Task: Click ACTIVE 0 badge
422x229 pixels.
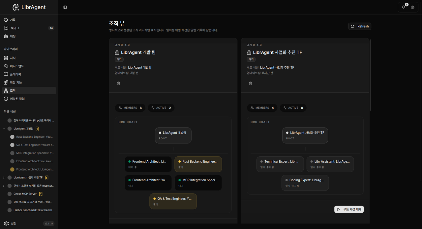Action: tap(293, 108)
